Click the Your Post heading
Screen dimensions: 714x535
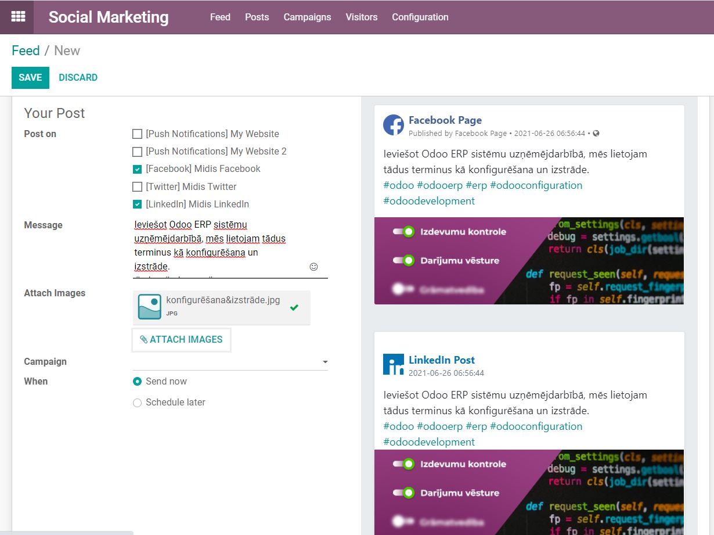coord(55,113)
